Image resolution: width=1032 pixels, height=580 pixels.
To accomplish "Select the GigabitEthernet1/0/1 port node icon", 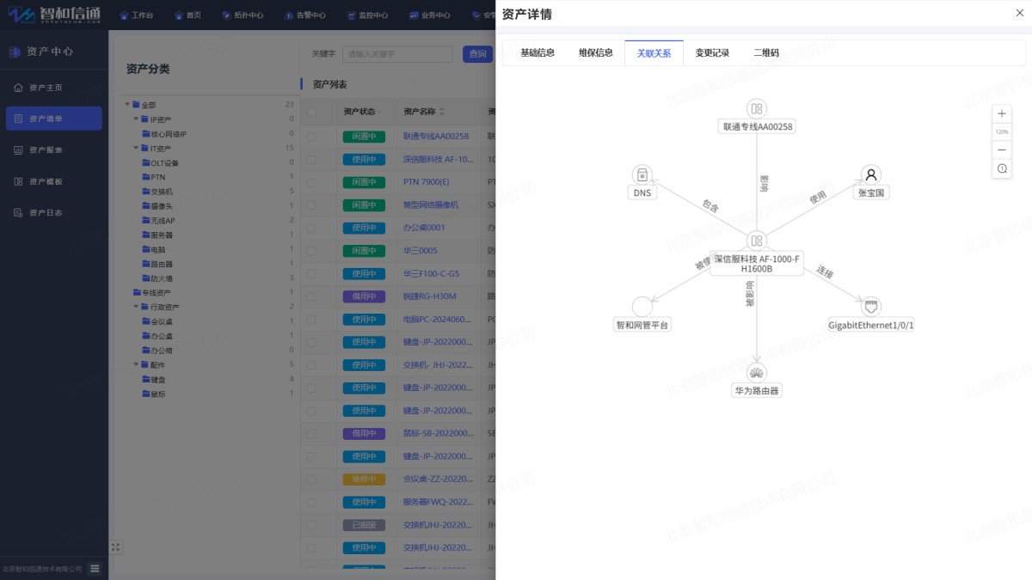I will pyautogui.click(x=871, y=307).
